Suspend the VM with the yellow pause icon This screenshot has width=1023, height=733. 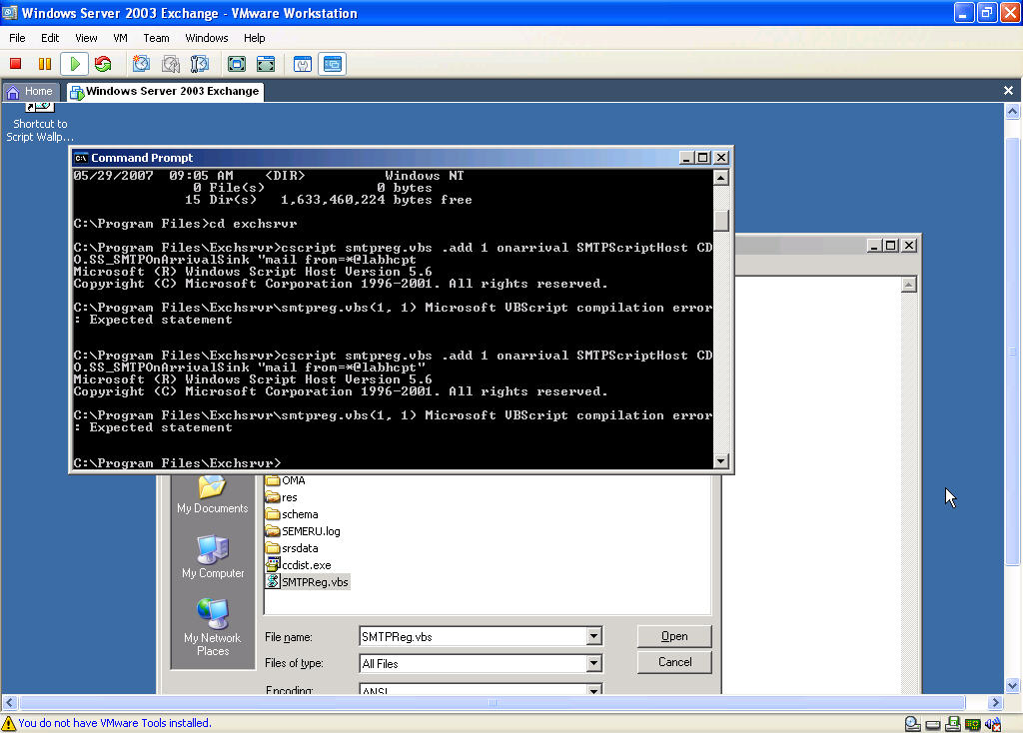[44, 64]
